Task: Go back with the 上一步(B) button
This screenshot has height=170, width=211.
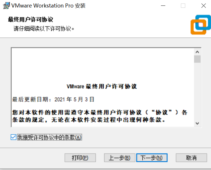Action: coord(120,158)
